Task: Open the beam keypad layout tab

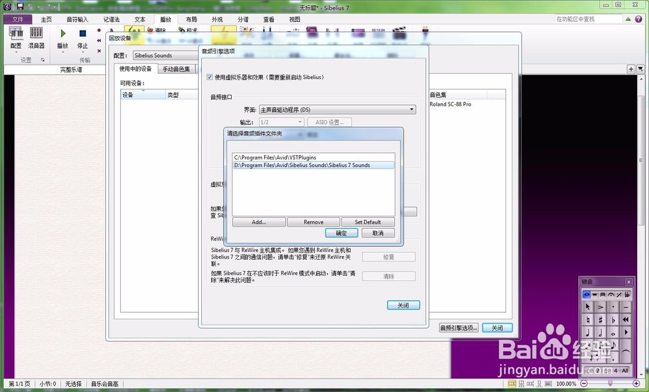Action: pos(603,295)
